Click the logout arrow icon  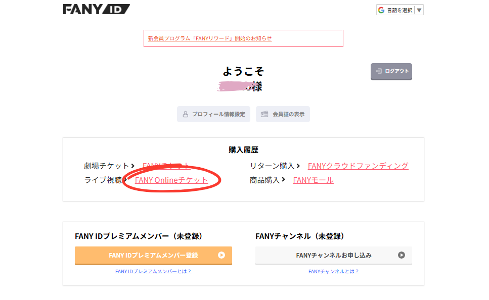379,71
